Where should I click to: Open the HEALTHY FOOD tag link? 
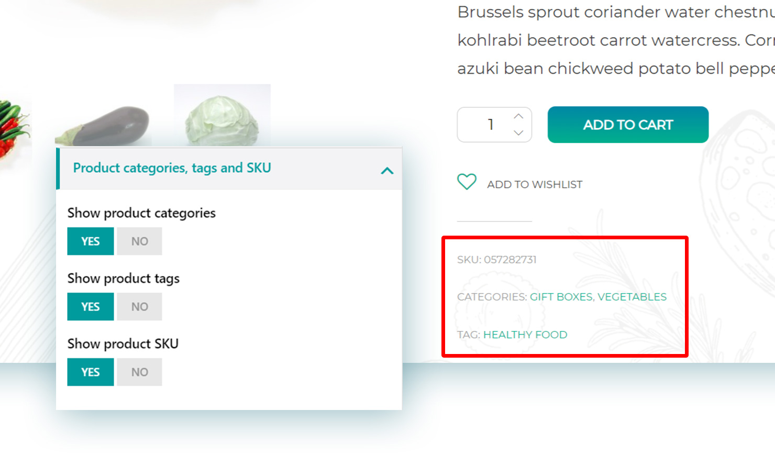(x=525, y=335)
